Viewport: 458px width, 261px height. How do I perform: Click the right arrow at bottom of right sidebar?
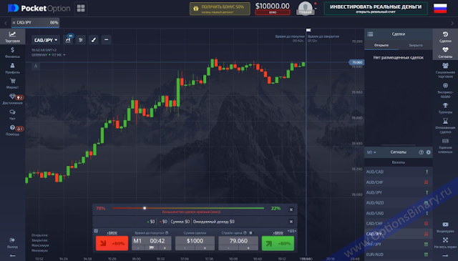(445, 256)
